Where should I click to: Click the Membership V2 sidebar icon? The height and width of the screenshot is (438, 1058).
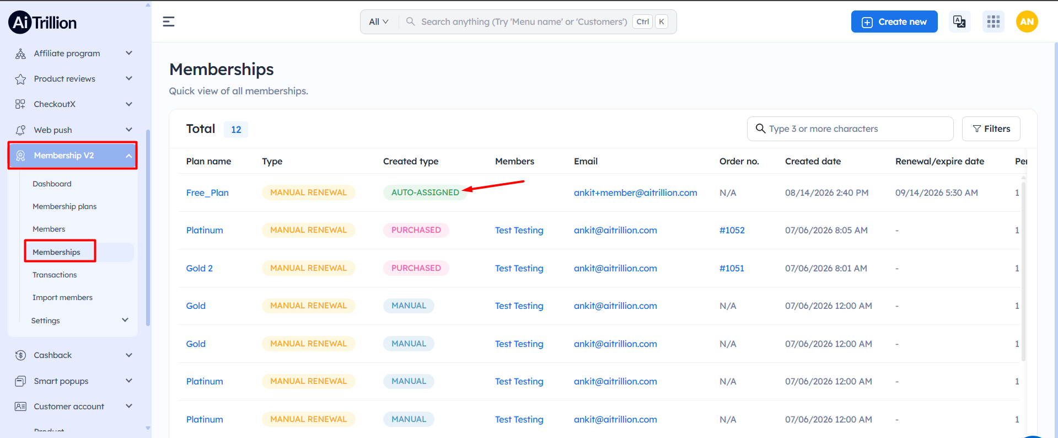click(x=20, y=156)
